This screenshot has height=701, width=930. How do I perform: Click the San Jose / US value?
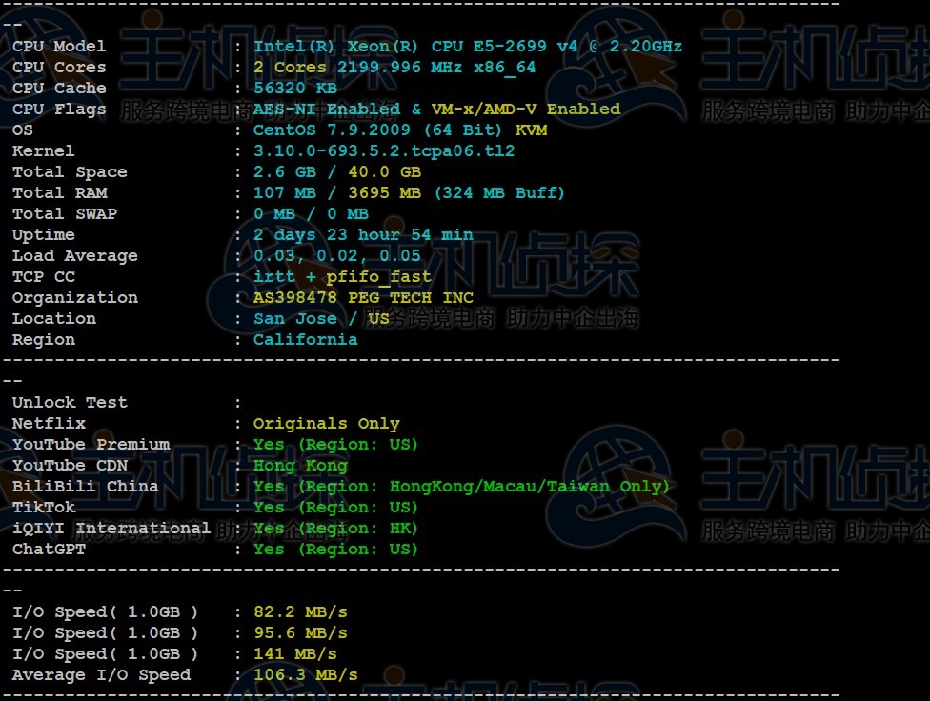[321, 319]
